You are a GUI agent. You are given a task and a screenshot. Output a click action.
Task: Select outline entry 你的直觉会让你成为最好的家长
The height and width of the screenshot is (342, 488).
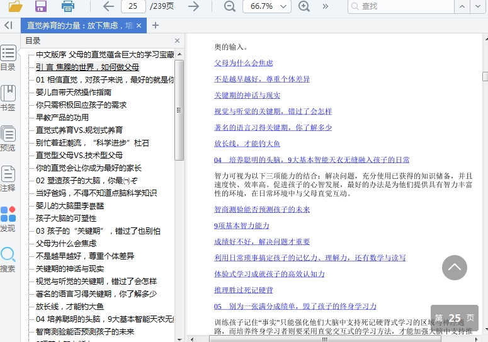click(89, 168)
